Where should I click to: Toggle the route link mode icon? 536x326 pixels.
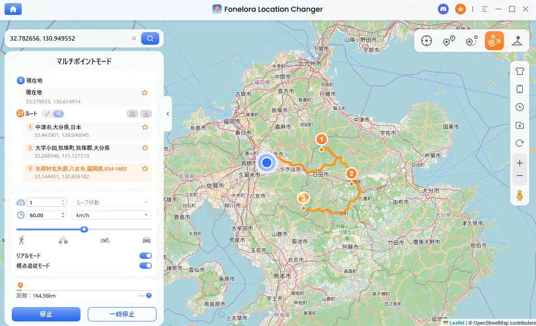47,114
